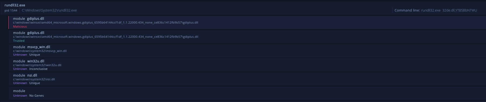Click the Unique tag under msvcp_win.dll
Screen dimensions: 486x102
point(35,55)
